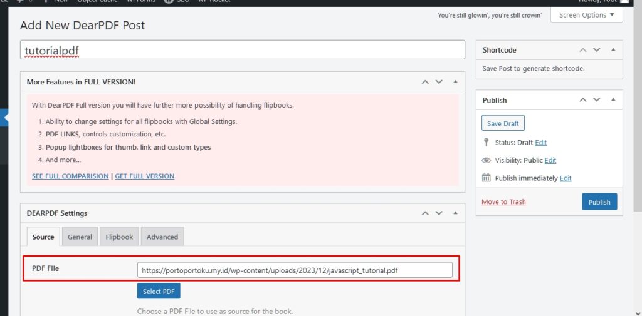
Task: Click the PDF File URL field
Action: pyautogui.click(x=295, y=270)
